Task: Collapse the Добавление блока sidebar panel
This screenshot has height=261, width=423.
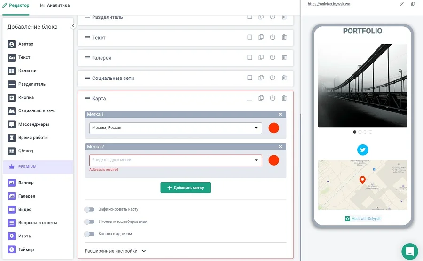Action: [x=73, y=26]
